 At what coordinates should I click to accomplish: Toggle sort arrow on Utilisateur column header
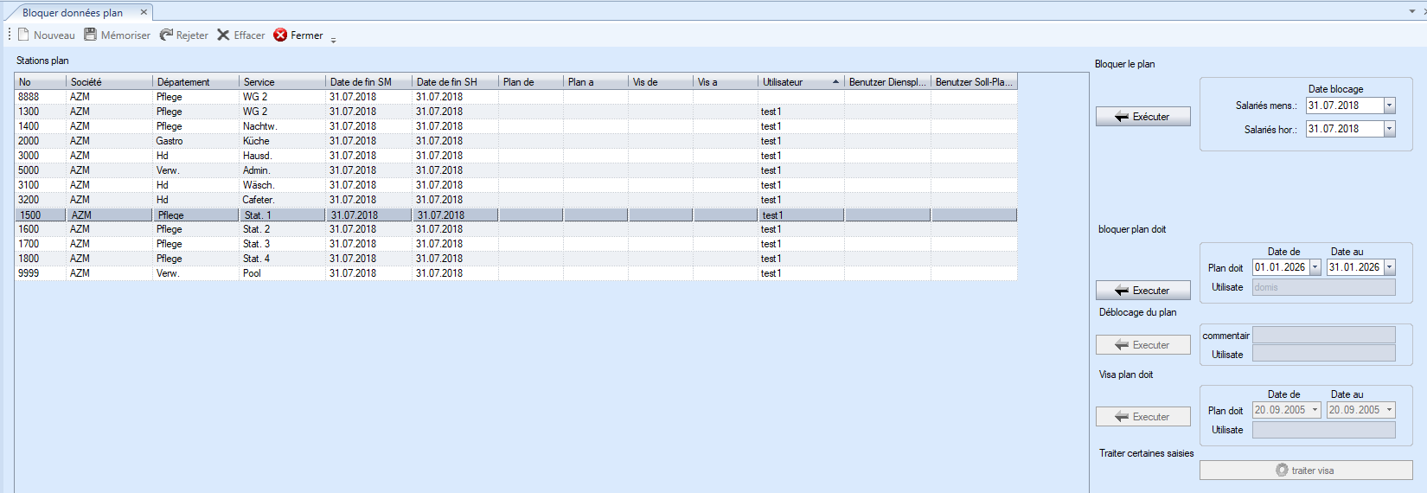click(x=835, y=82)
